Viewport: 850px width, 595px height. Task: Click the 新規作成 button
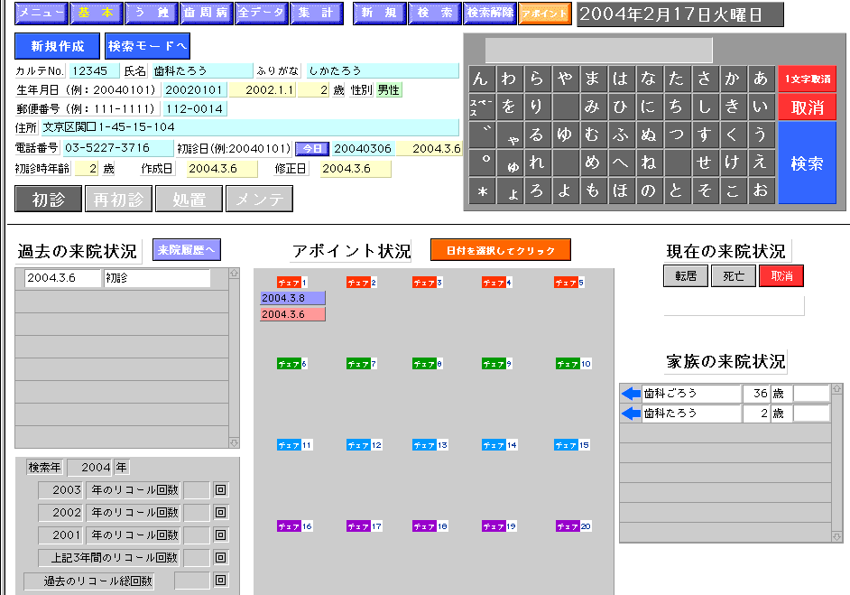[58, 46]
